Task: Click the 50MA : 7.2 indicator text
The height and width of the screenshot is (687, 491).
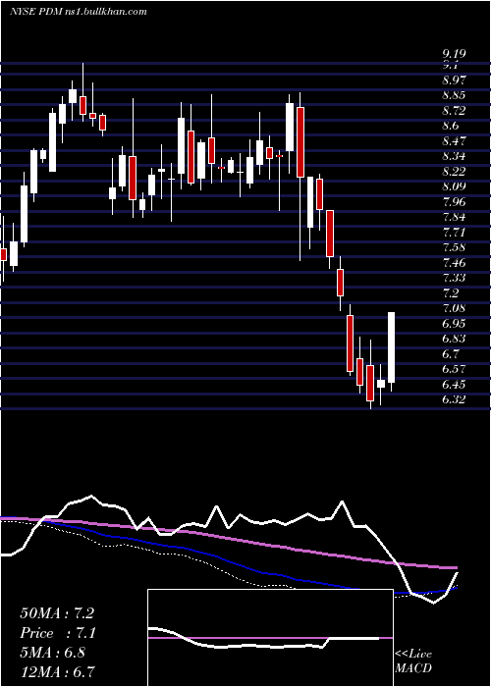Action: tap(57, 613)
